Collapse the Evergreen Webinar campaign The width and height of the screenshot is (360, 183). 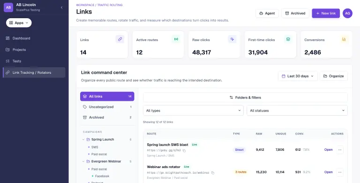[83, 162]
